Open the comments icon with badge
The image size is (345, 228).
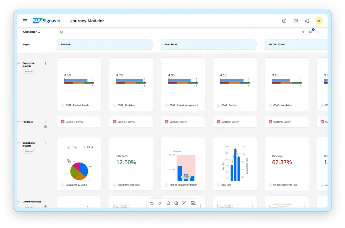click(x=311, y=32)
